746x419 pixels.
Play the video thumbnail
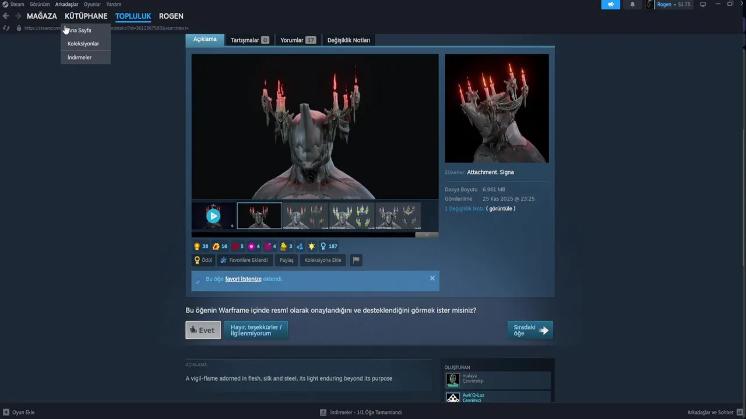[x=213, y=216]
